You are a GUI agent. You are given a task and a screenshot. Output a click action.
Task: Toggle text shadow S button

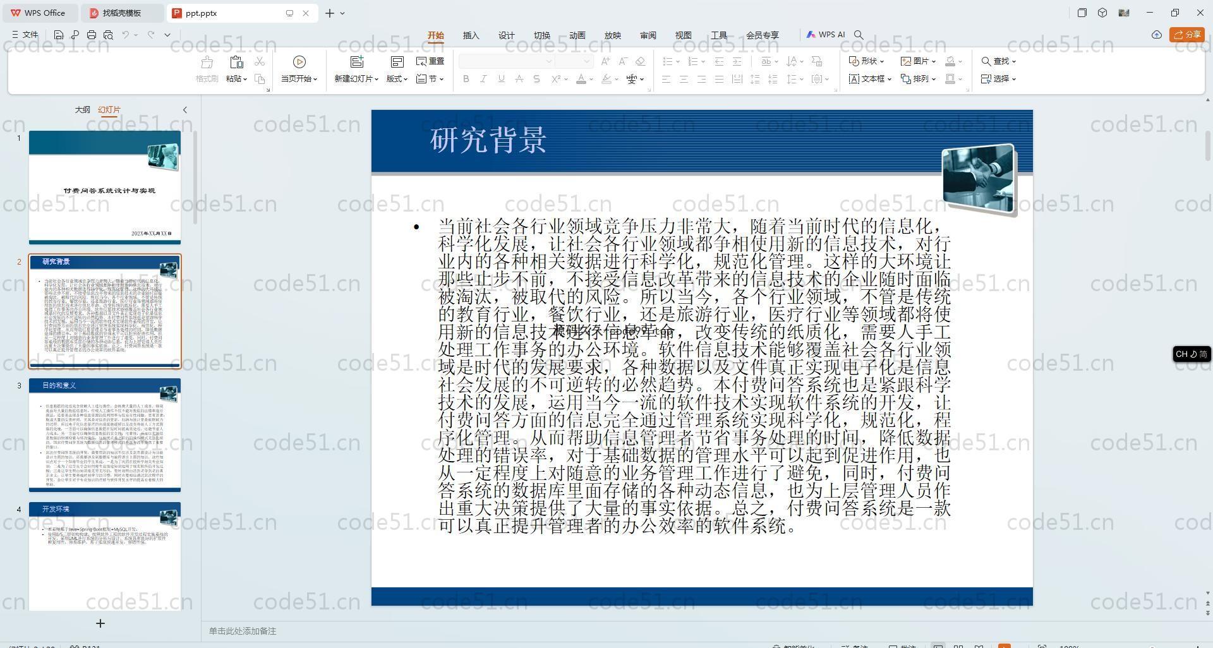click(x=536, y=79)
